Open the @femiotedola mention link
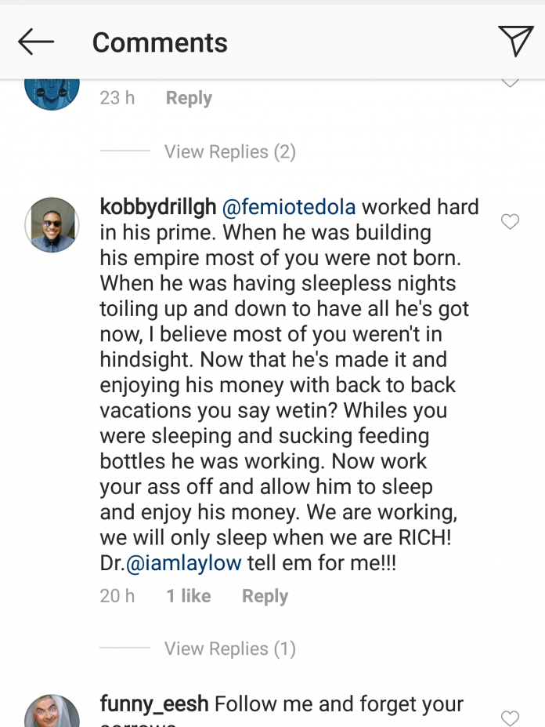The image size is (545, 727). point(289,208)
